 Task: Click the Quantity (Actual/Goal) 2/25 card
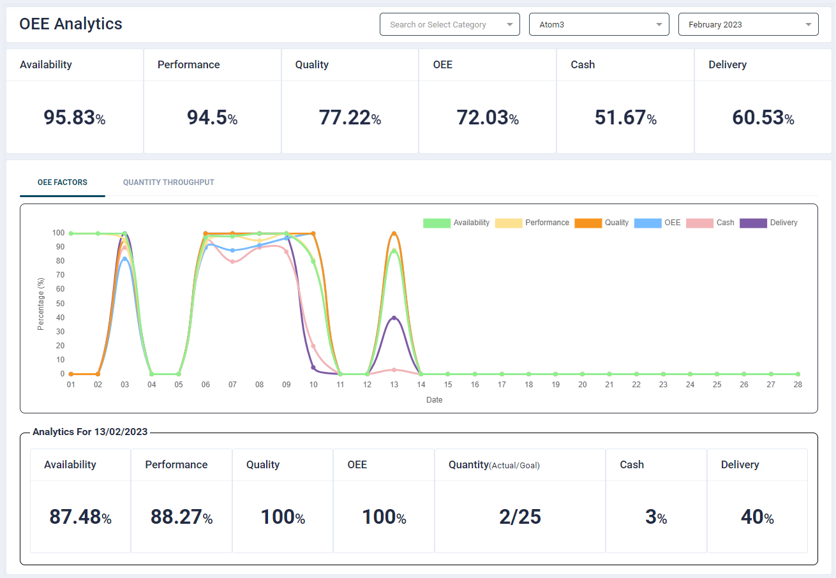coord(519,500)
